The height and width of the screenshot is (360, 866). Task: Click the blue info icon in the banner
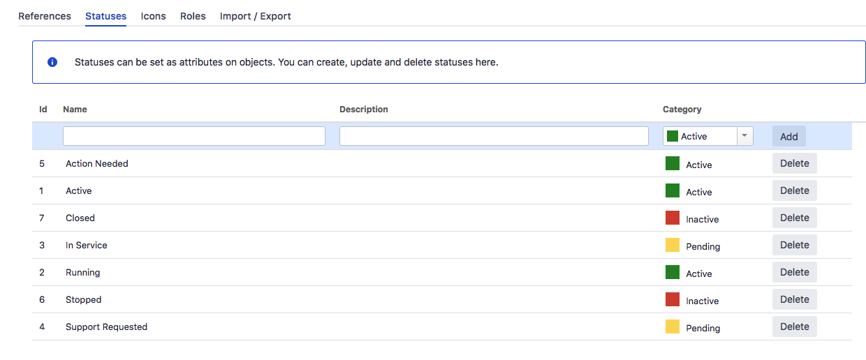click(52, 62)
